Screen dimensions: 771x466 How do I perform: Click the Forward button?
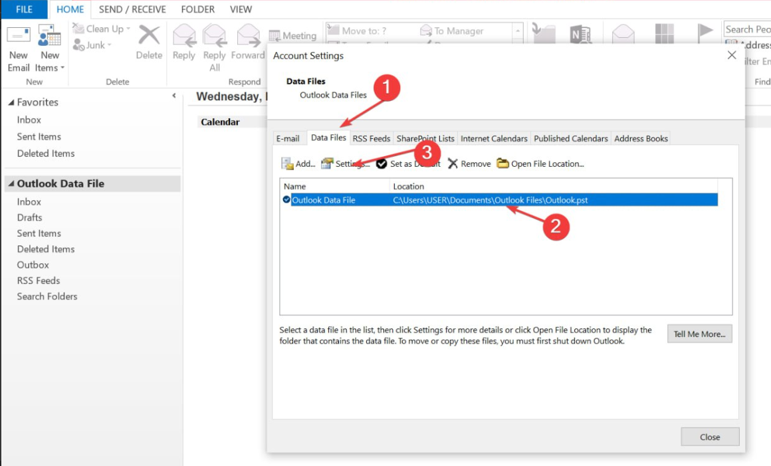[248, 43]
